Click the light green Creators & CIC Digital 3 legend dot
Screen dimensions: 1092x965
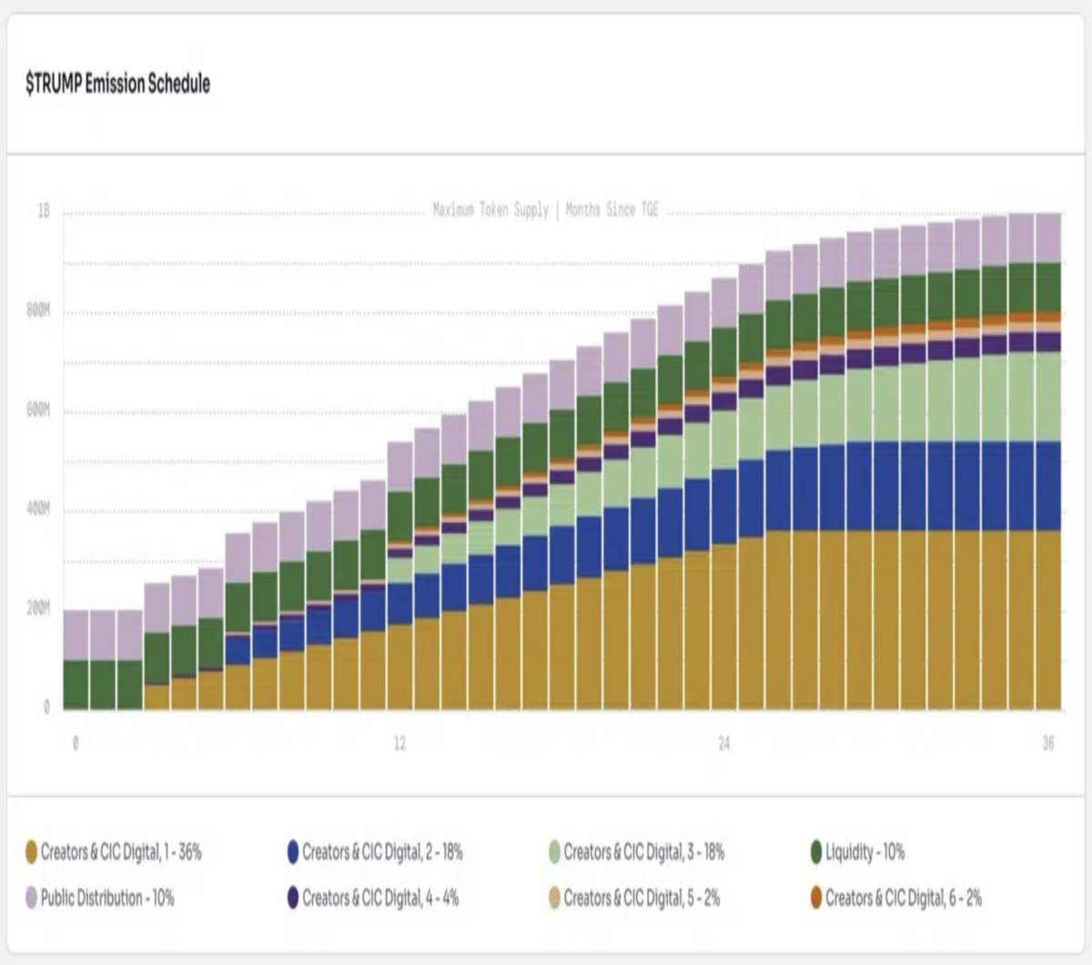click(x=554, y=853)
